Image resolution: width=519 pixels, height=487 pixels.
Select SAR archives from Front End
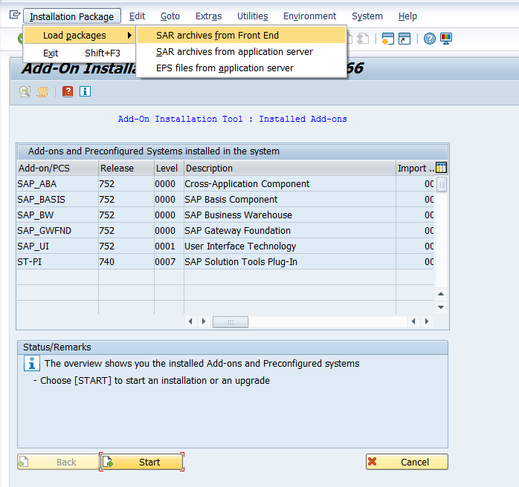(242, 35)
